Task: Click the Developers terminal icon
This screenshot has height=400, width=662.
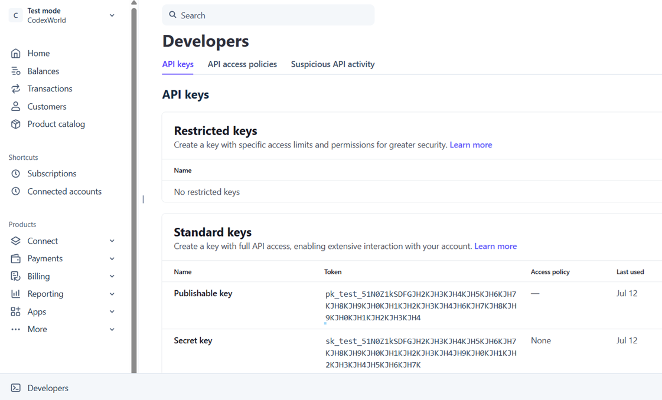Action: (15, 388)
